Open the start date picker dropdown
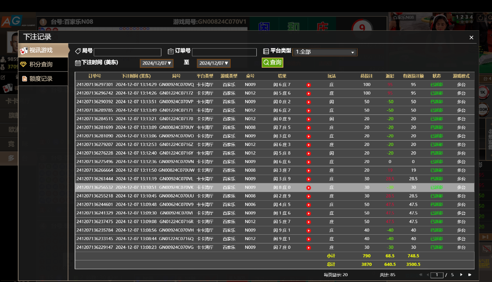 156,63
